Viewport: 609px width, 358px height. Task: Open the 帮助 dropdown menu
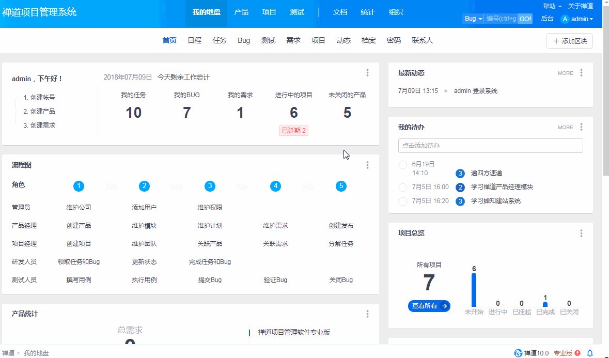552,6
